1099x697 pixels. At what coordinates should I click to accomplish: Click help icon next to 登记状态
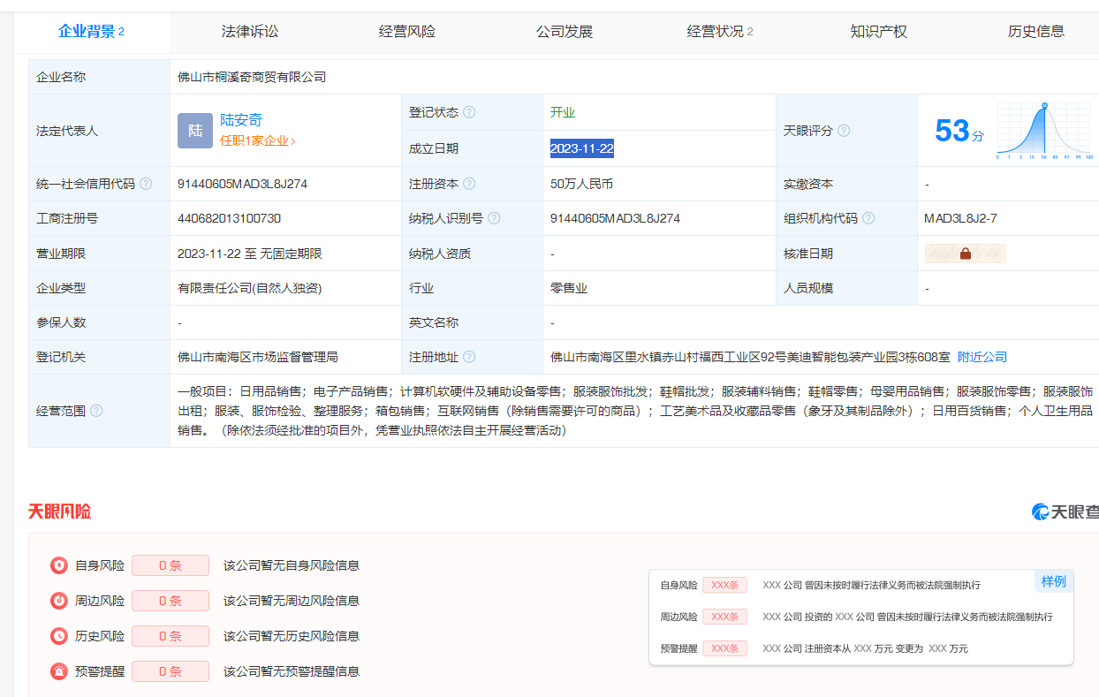[x=469, y=112]
